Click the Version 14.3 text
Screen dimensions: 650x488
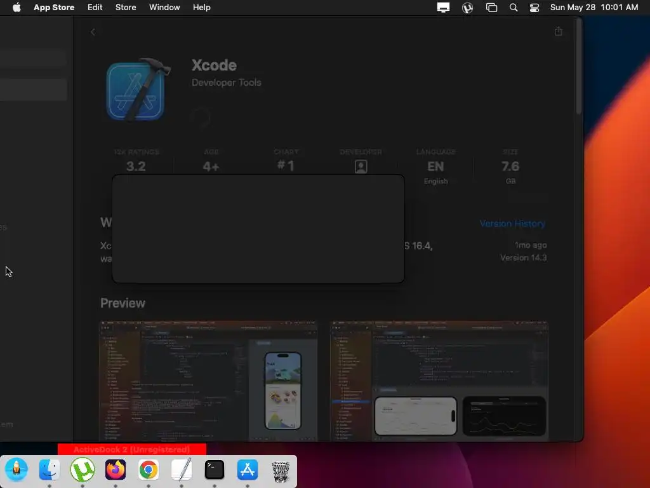pos(523,258)
